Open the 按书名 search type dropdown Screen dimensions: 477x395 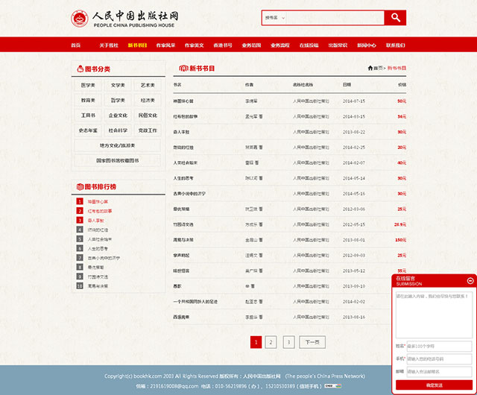(273, 17)
